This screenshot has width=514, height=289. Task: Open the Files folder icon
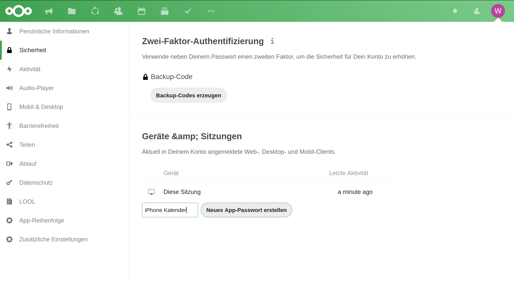(72, 11)
